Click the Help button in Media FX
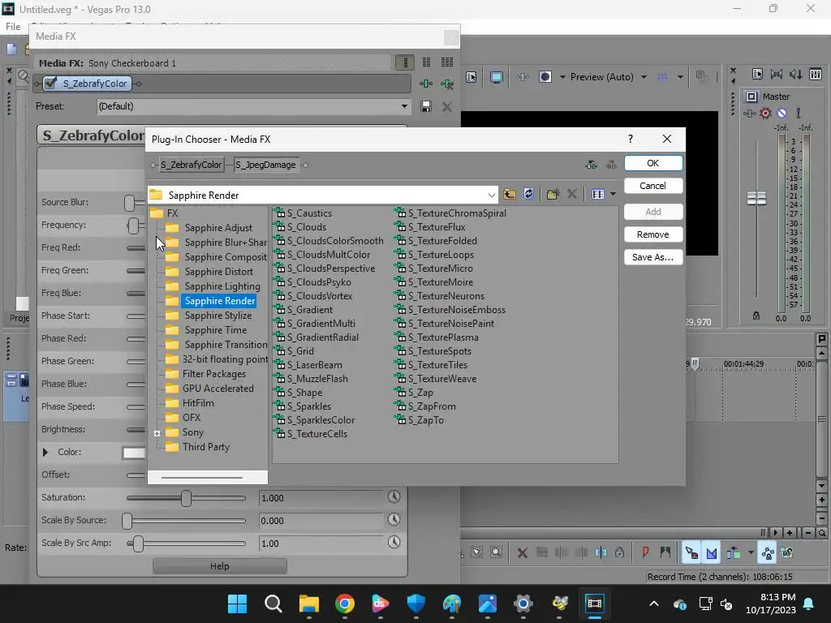The height and width of the screenshot is (623, 831). click(x=219, y=566)
